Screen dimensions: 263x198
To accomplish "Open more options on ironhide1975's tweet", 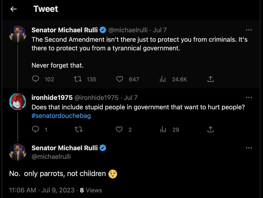I will coord(249,98).
